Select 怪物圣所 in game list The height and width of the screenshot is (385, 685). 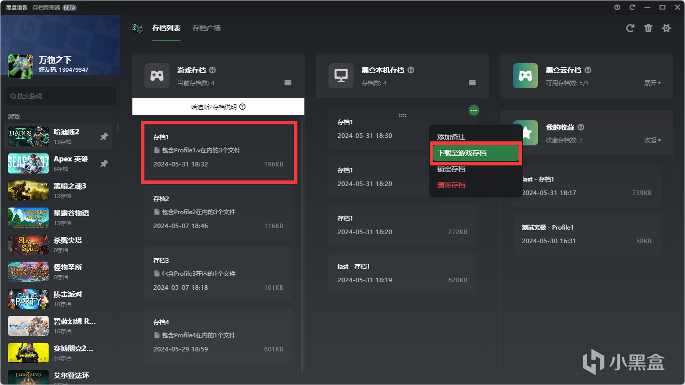click(x=58, y=272)
